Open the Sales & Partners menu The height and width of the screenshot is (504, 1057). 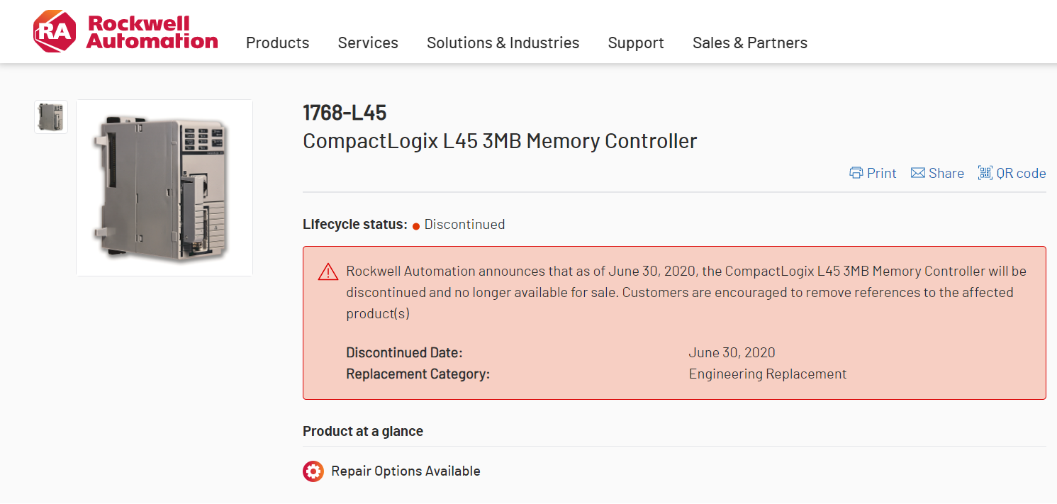(749, 43)
